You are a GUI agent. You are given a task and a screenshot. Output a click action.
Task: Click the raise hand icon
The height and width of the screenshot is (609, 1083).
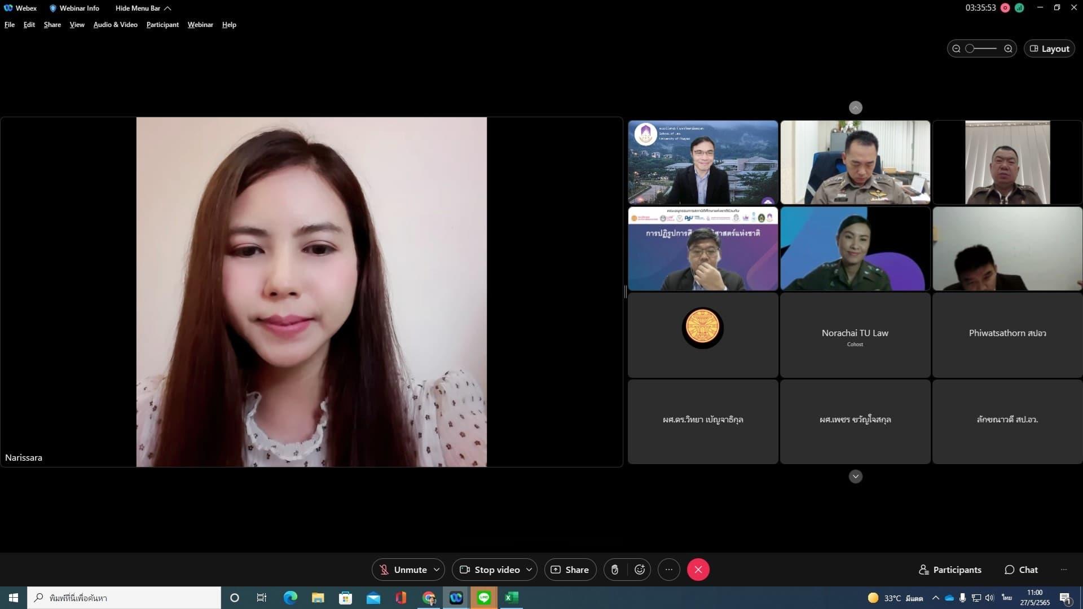[615, 570]
